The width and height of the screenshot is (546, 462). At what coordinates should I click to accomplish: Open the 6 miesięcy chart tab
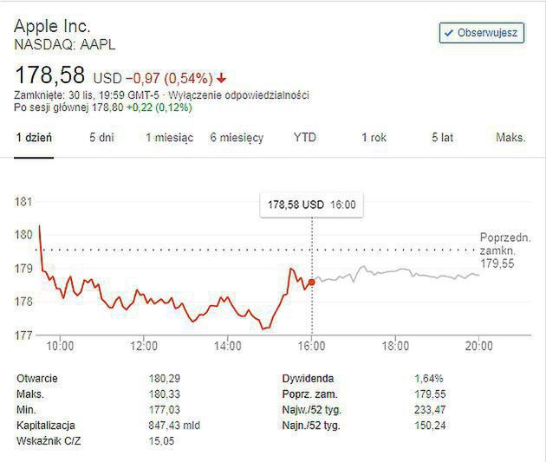click(x=237, y=138)
